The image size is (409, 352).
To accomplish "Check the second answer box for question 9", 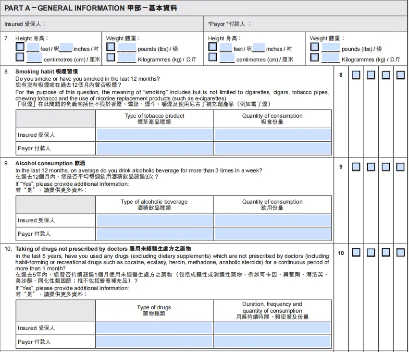I will (371, 167).
